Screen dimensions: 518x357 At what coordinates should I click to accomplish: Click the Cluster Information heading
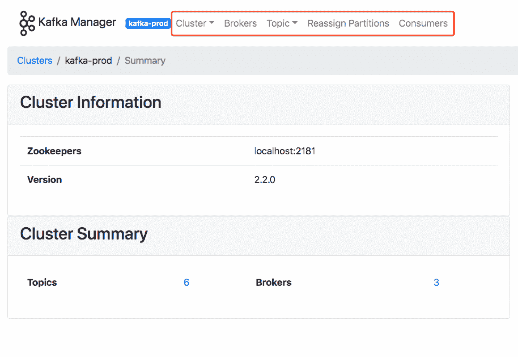tap(91, 103)
